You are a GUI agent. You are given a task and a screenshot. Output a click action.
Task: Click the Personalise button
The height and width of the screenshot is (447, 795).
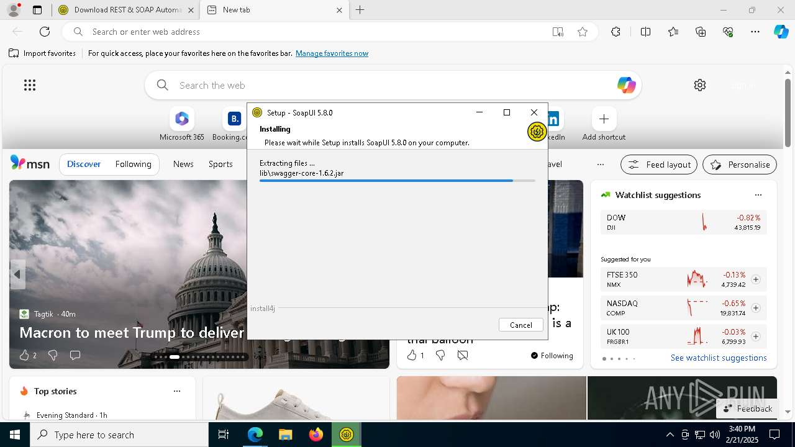click(740, 165)
